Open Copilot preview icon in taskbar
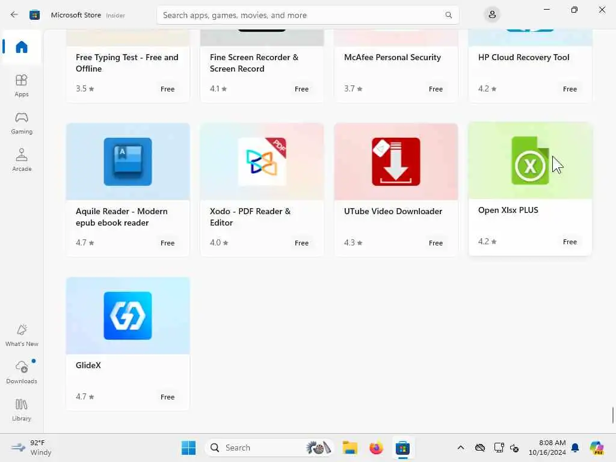Image resolution: width=616 pixels, height=462 pixels. (597, 448)
